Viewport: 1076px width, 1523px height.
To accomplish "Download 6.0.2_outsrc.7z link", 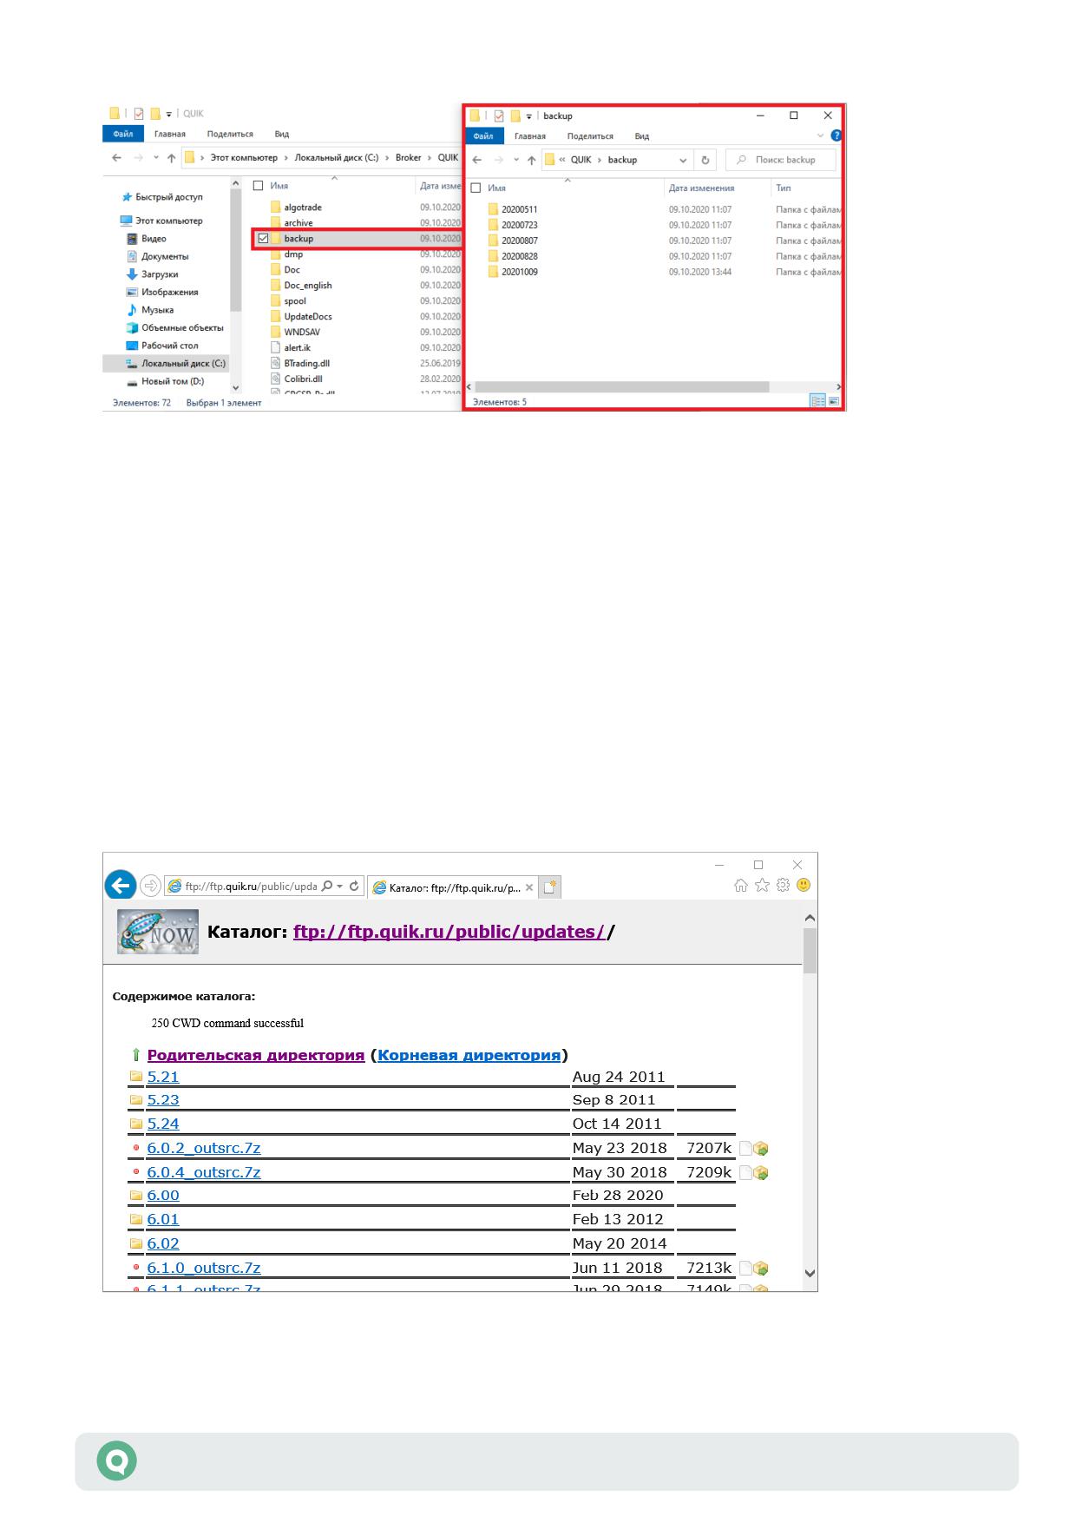I will [x=204, y=1148].
